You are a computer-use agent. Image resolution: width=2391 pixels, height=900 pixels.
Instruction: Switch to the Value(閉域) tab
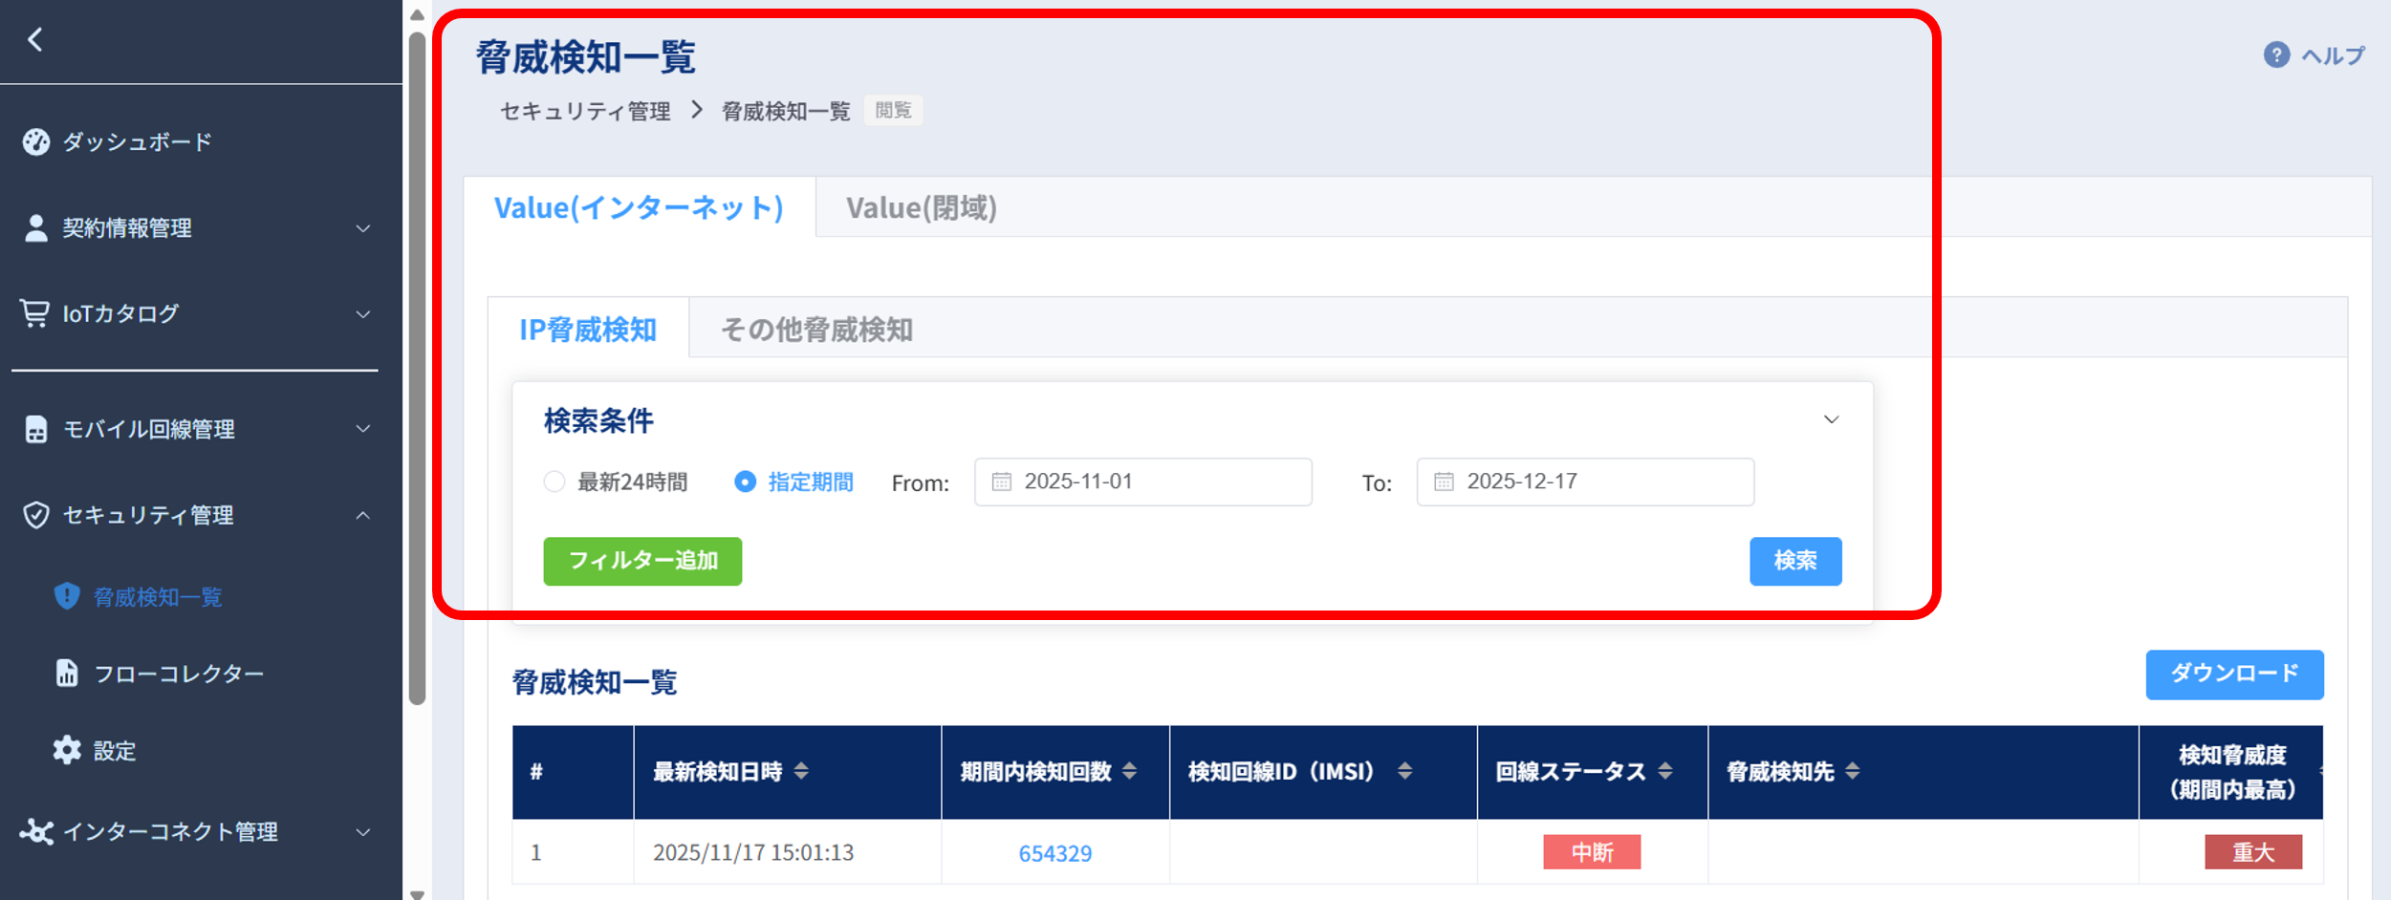click(921, 208)
